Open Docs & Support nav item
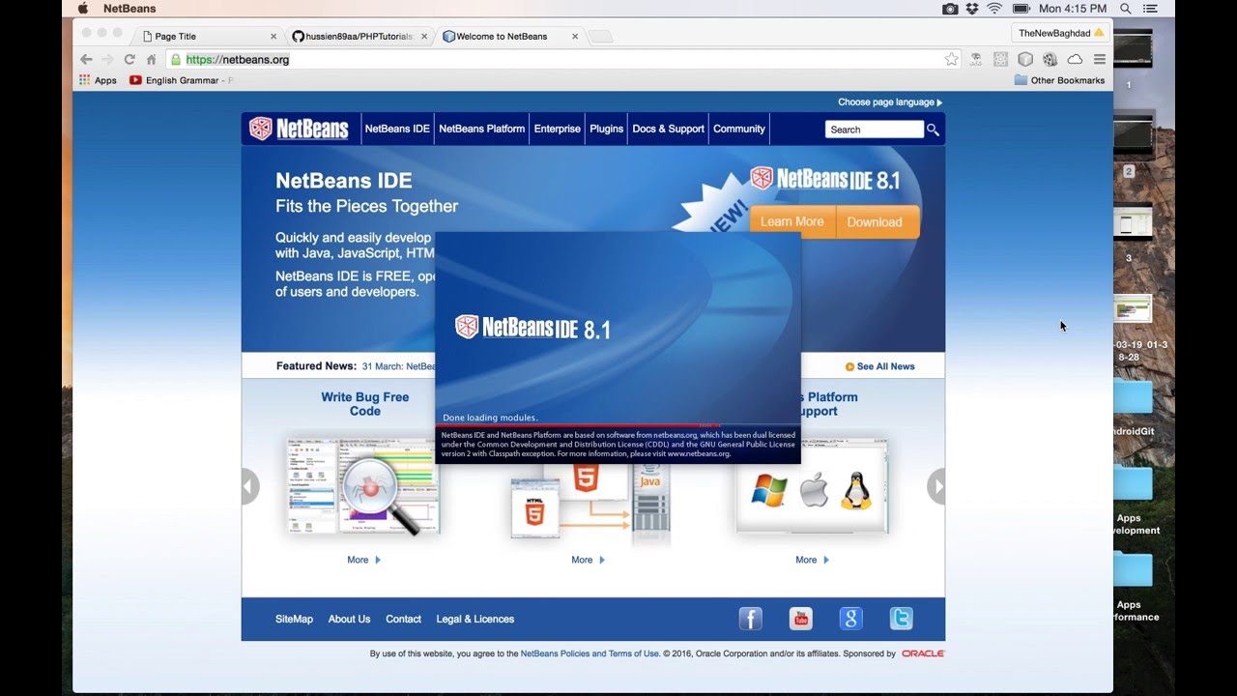Viewport: 1237px width, 696px height. 668,129
